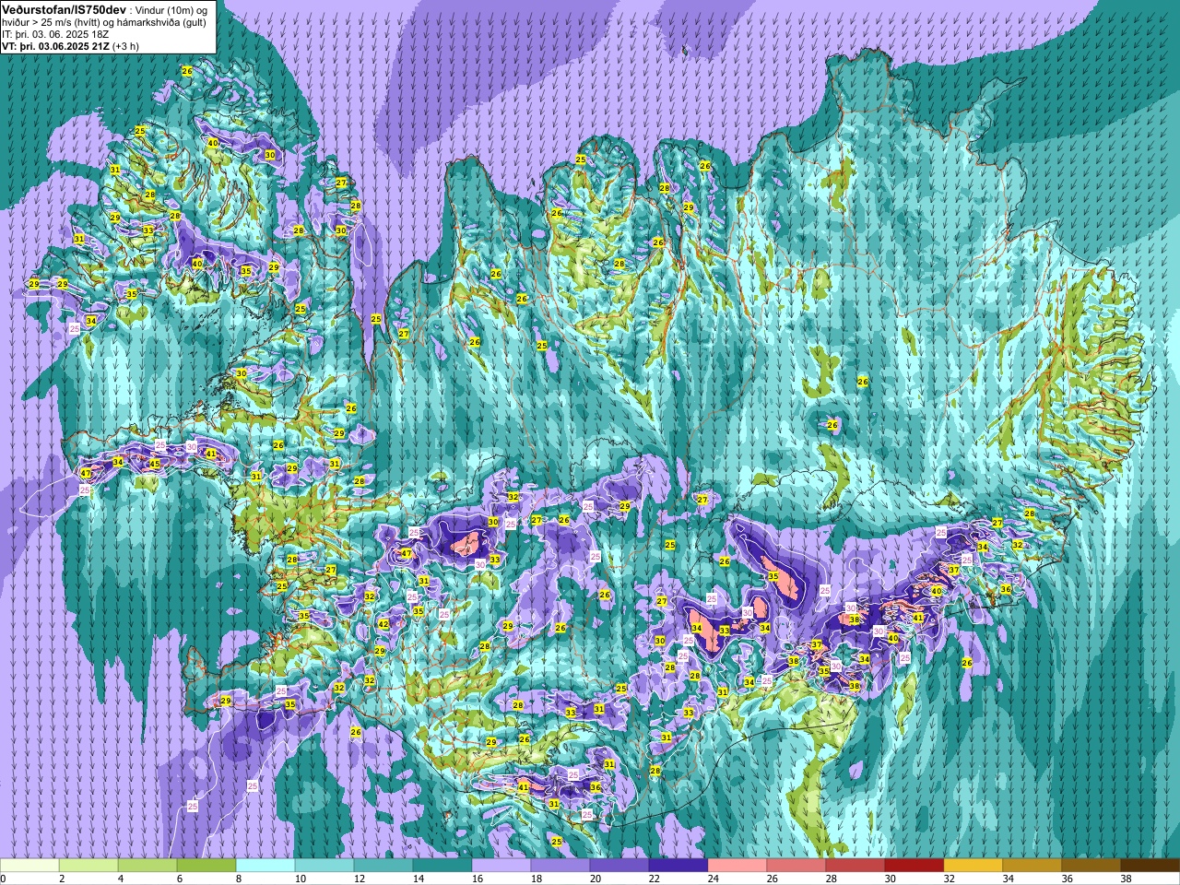Click the 22–24 m/s indigo legend swatch
The height and width of the screenshot is (885, 1180).
pos(678,866)
